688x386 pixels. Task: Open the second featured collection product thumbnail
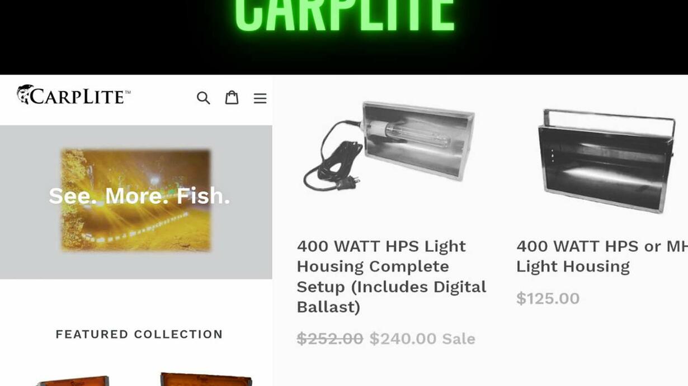pos(206,379)
